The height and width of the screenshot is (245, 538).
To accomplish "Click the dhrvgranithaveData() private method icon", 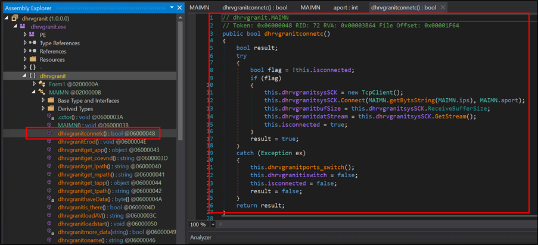I will 50,199.
